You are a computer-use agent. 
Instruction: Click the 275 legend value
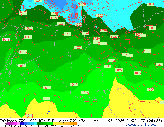(x=27, y=126)
